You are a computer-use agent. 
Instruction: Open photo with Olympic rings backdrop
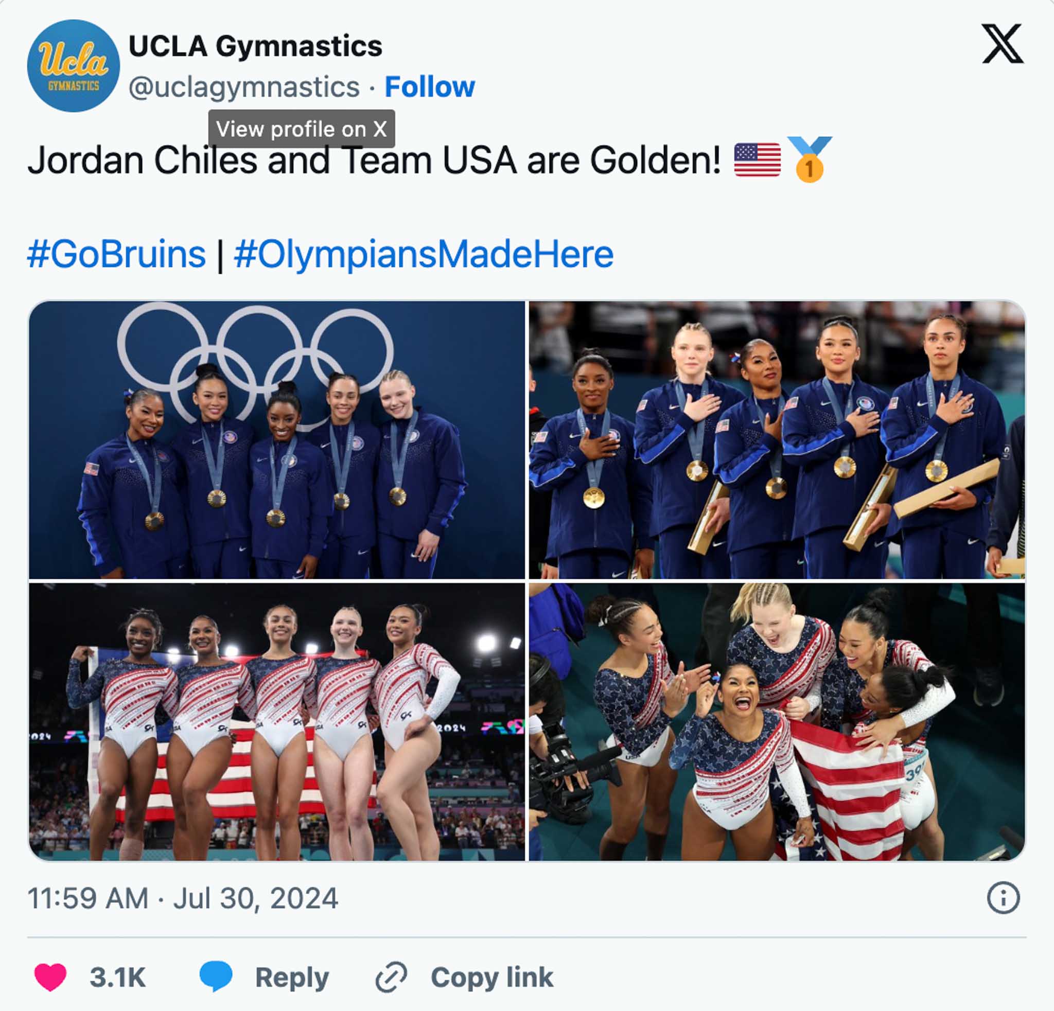(x=277, y=440)
